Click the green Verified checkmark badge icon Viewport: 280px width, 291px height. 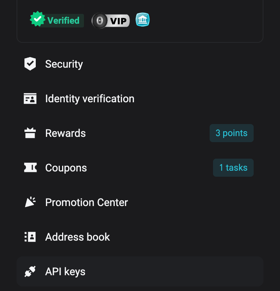[x=38, y=20]
